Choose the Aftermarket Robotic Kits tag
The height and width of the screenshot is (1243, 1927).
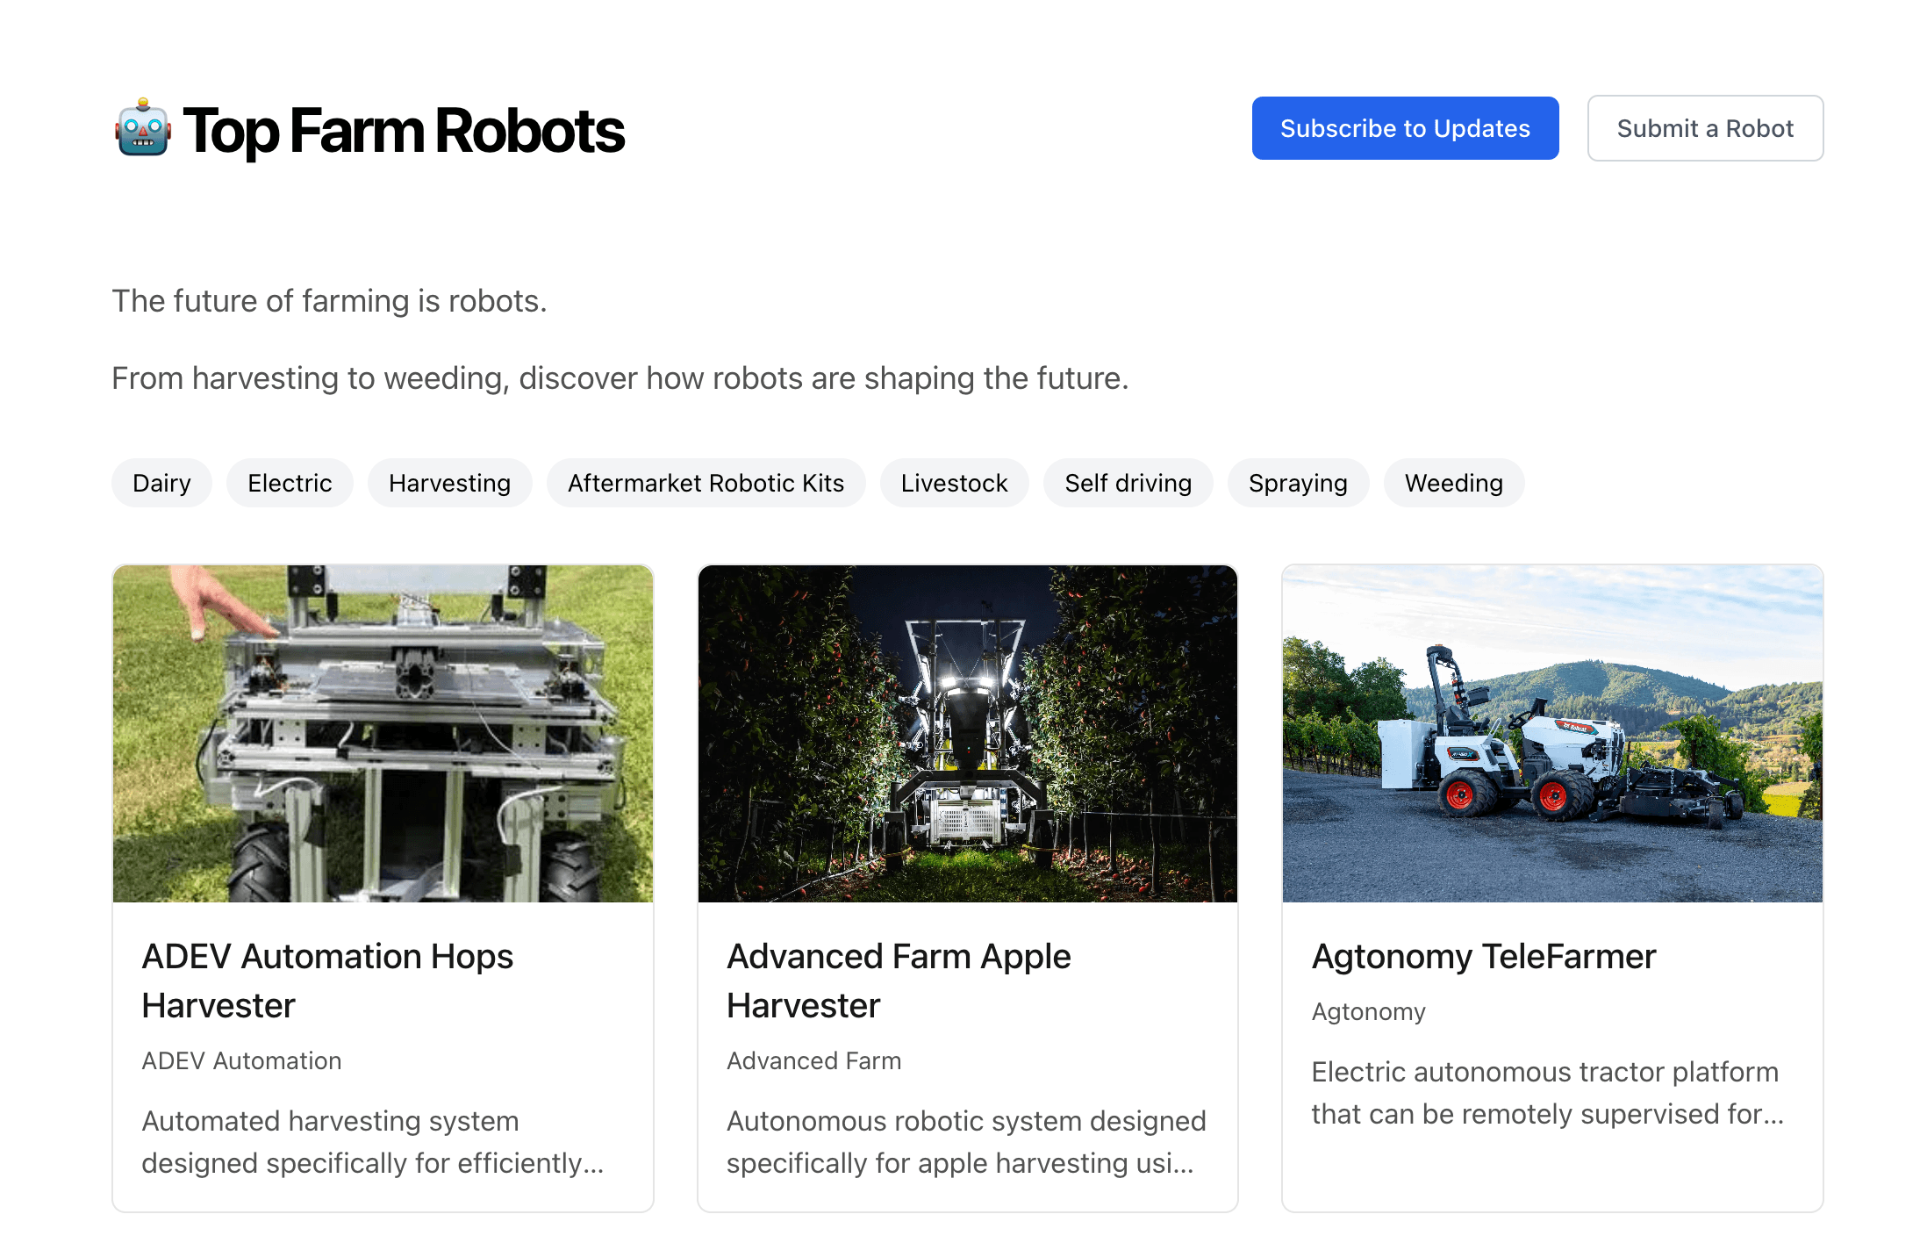(x=706, y=483)
